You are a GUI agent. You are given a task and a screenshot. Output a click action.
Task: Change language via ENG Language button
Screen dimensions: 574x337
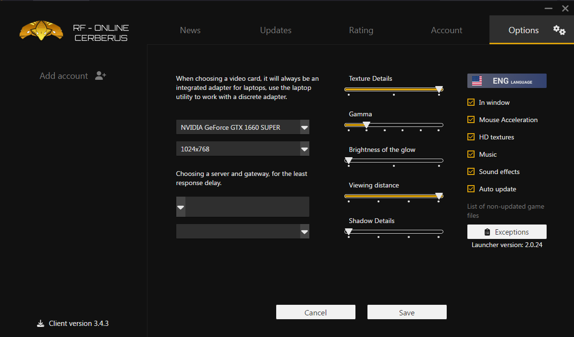pyautogui.click(x=507, y=81)
